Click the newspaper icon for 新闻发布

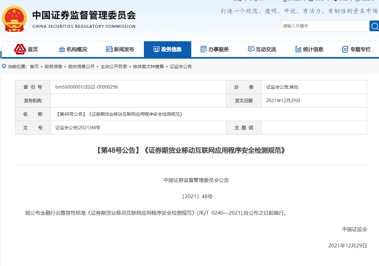click(109, 49)
